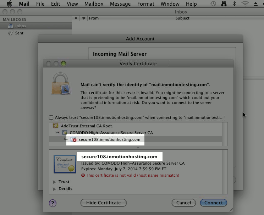This screenshot has width=264, height=215.
Task: Open the Format menu
Action: click(145, 4)
